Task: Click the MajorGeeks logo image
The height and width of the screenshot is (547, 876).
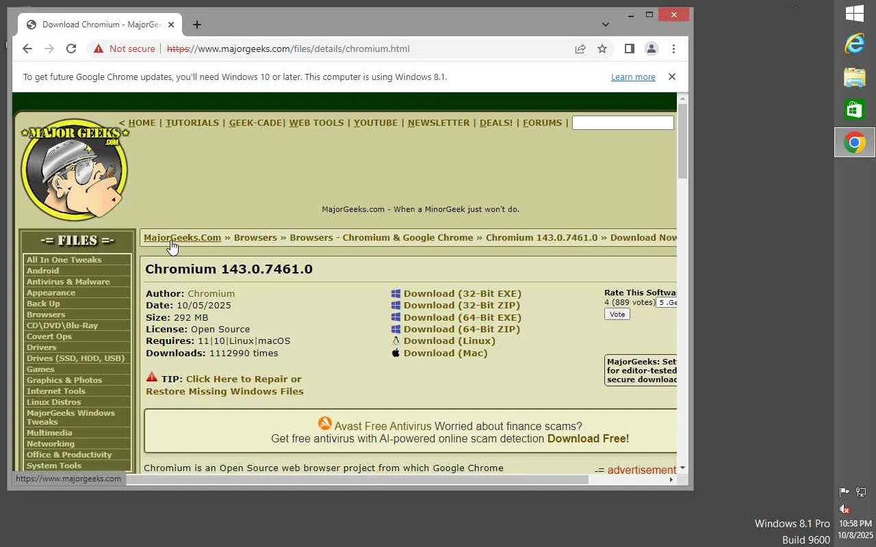Action: (x=75, y=172)
